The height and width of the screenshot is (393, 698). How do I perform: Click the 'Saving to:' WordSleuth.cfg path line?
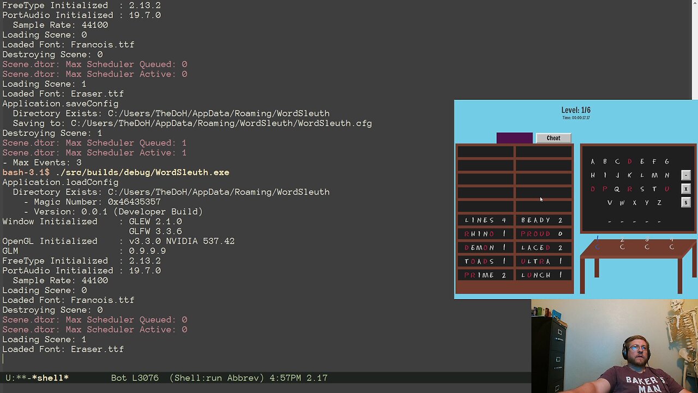click(192, 123)
